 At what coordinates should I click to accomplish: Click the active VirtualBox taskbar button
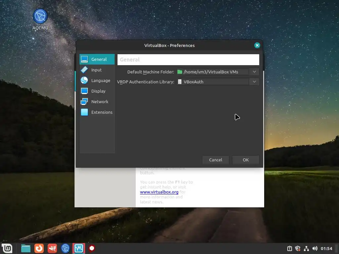tap(79, 248)
